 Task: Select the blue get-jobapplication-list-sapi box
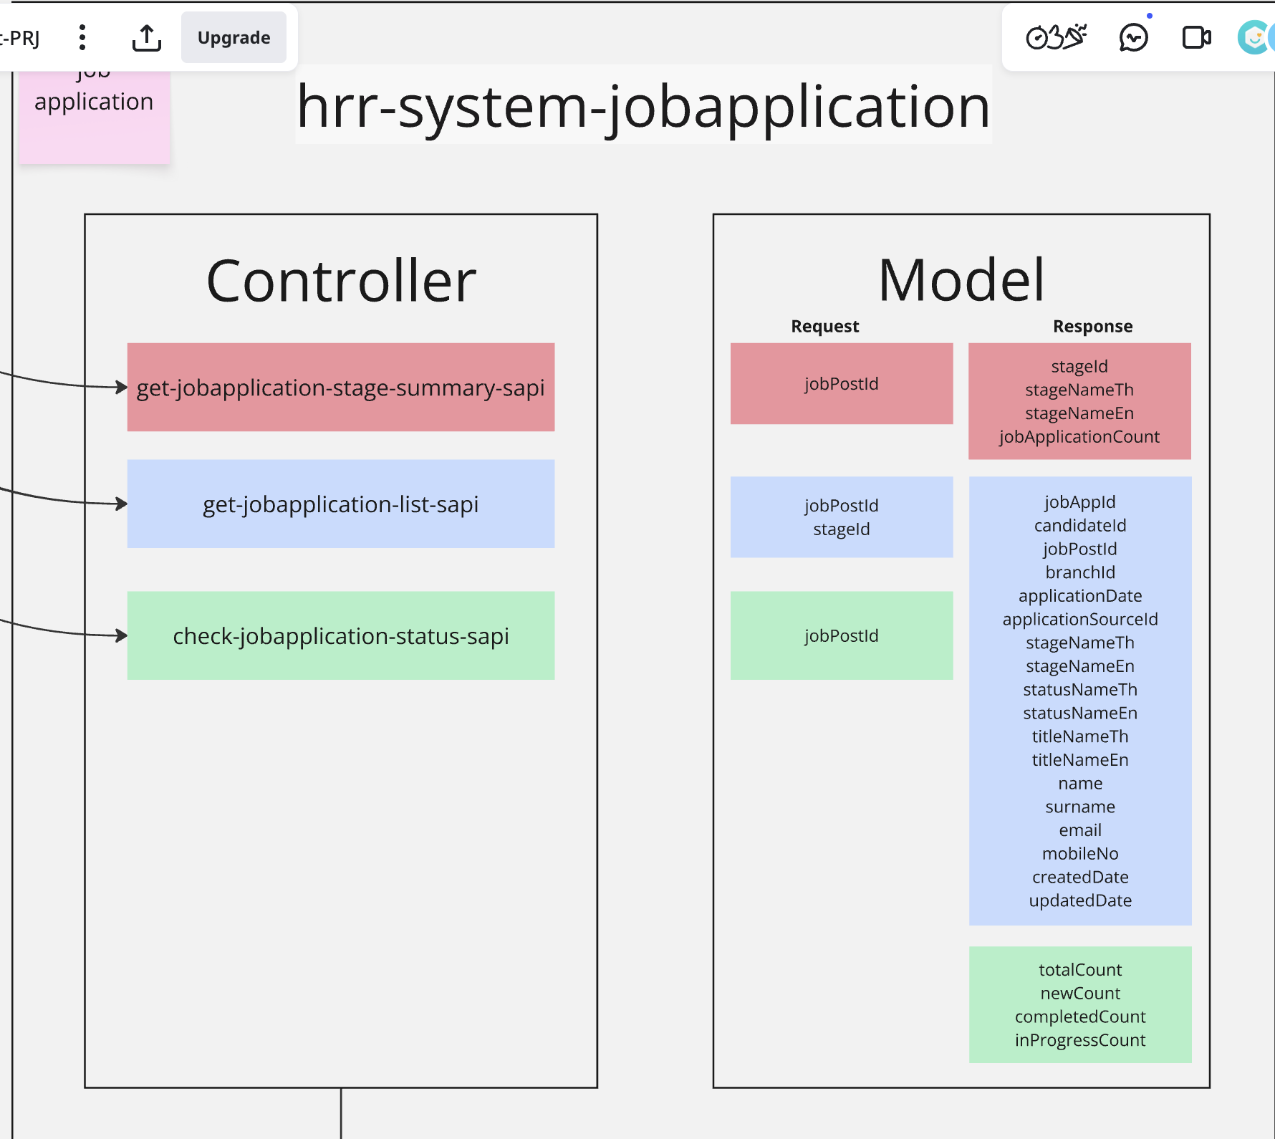341,504
